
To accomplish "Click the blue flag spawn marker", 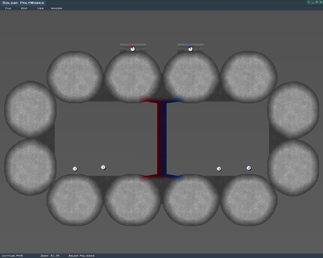I will point(191,49).
